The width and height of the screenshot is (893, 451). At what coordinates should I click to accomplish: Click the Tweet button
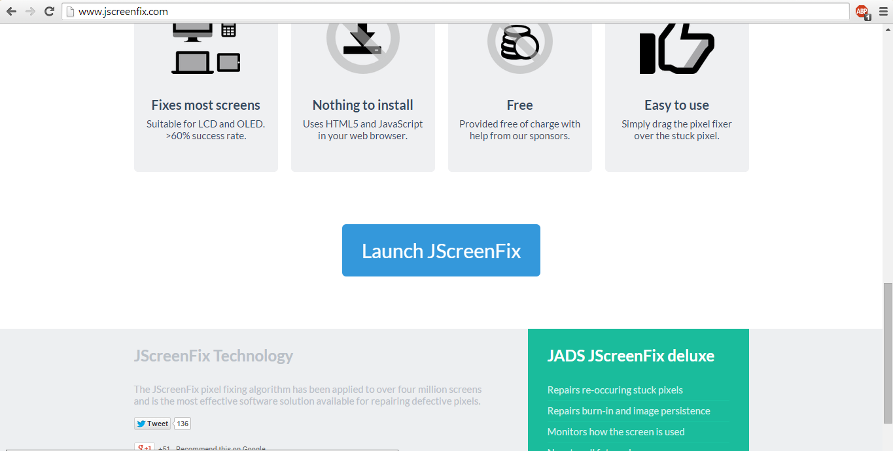tap(152, 424)
